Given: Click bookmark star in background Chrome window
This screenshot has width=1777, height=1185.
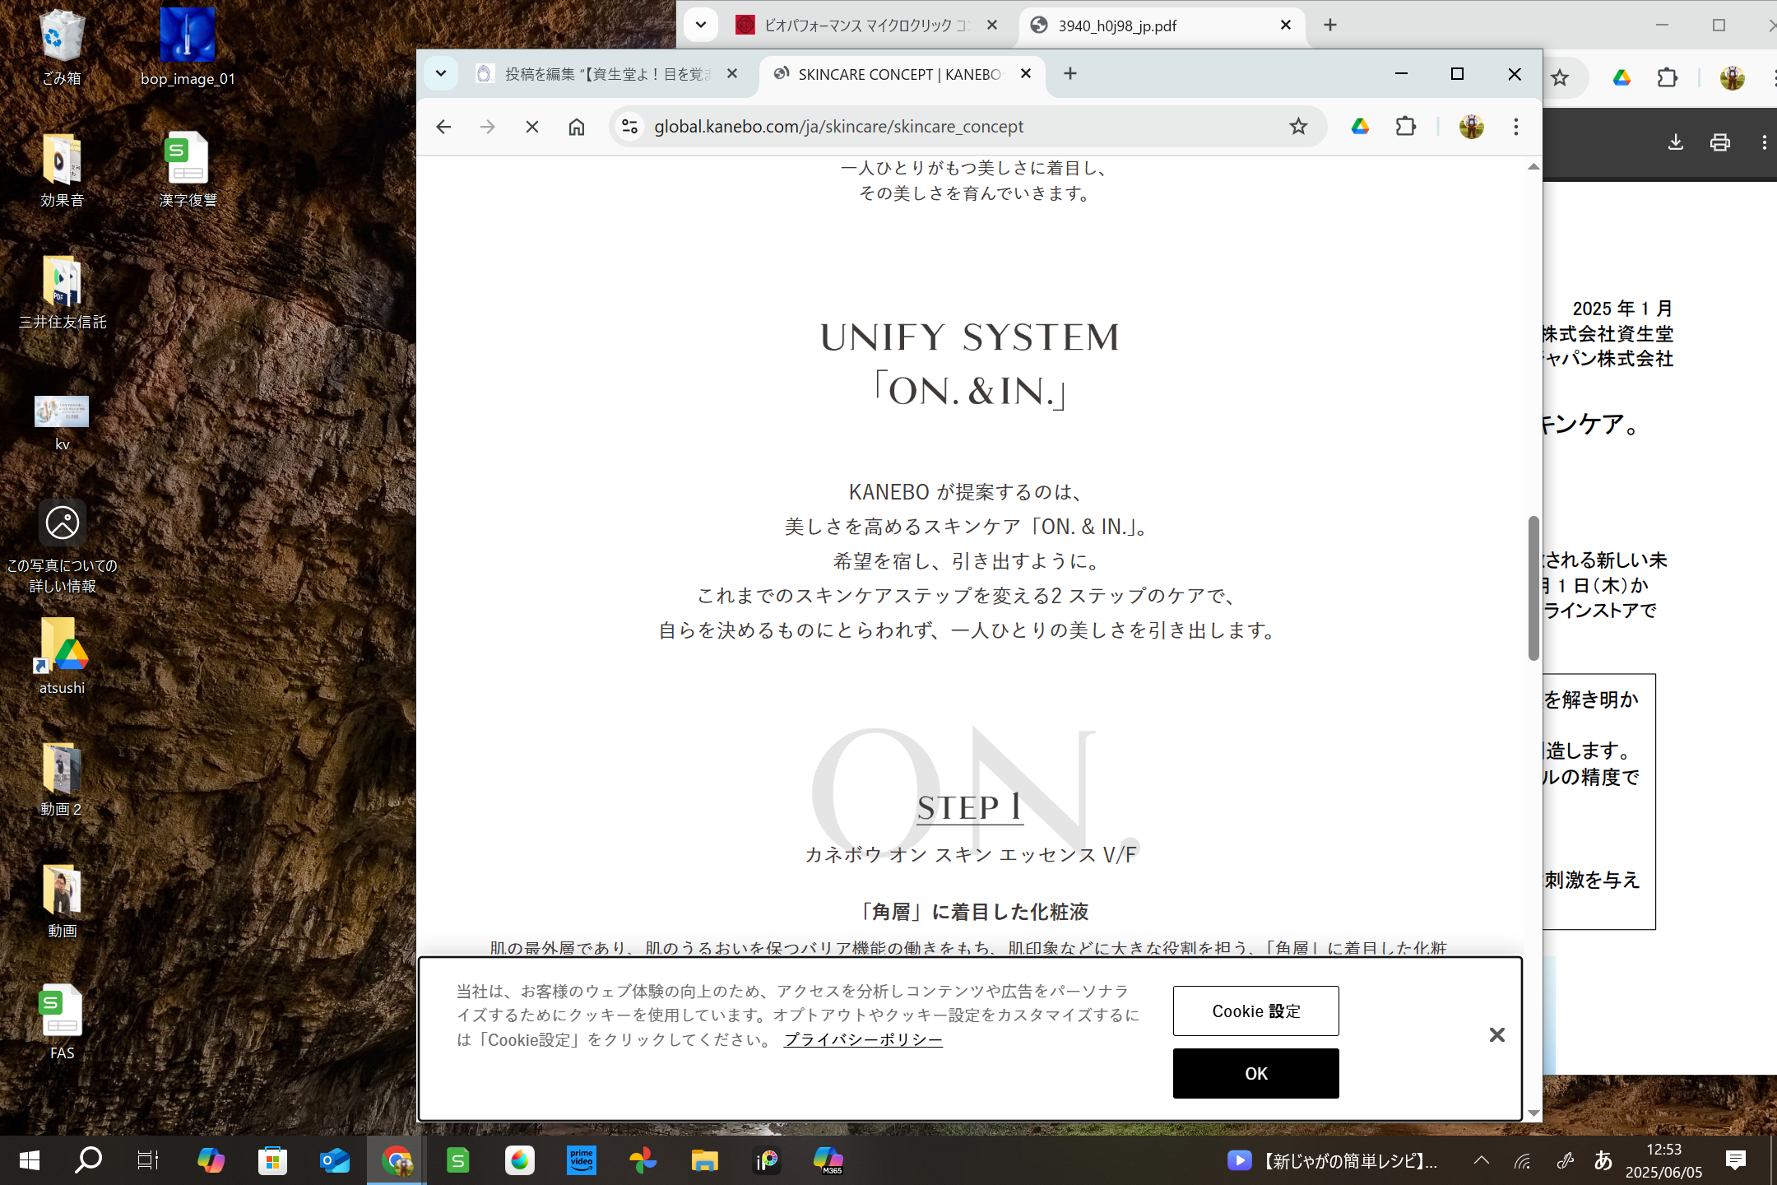Looking at the screenshot, I should click(x=1560, y=78).
